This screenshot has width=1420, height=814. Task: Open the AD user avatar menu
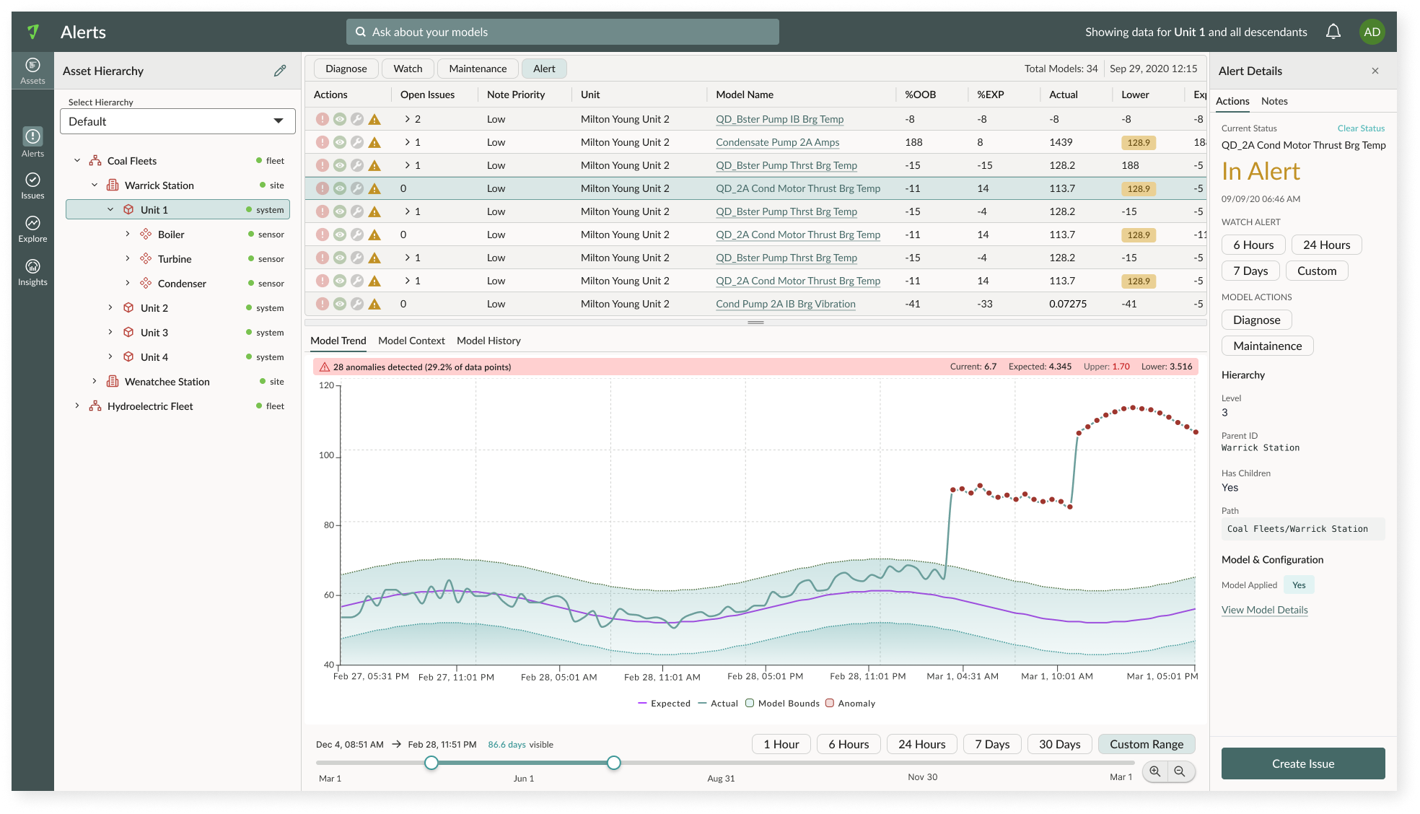1372,32
